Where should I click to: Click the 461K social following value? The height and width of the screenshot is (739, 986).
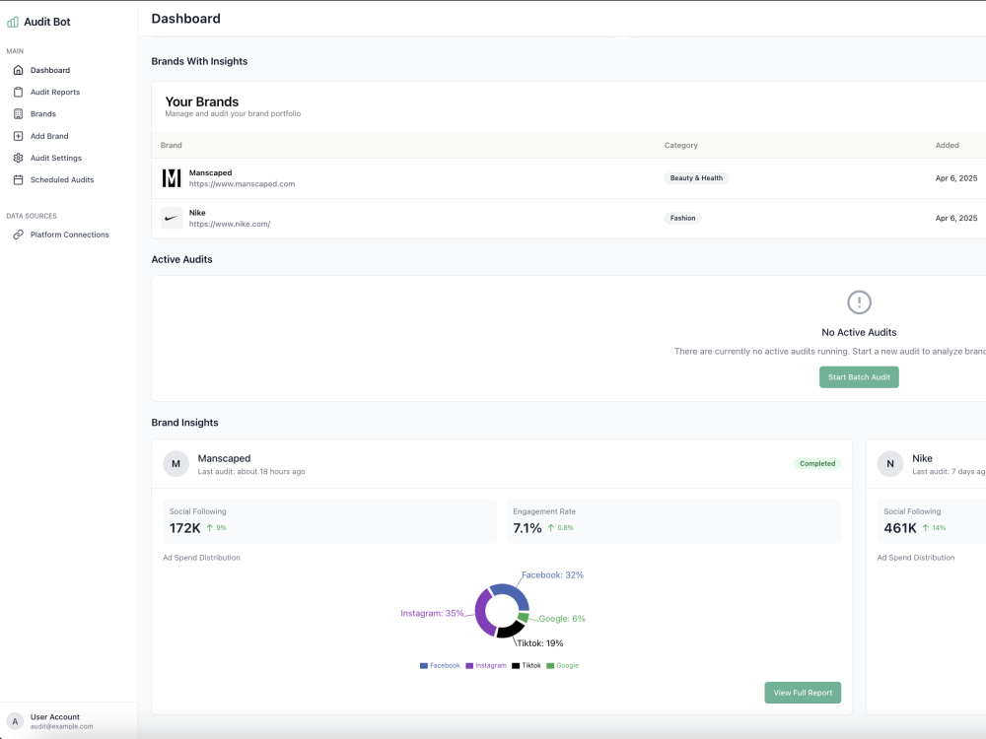[x=900, y=528]
